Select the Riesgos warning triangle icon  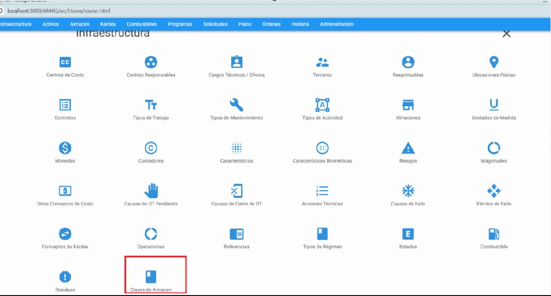(408, 148)
